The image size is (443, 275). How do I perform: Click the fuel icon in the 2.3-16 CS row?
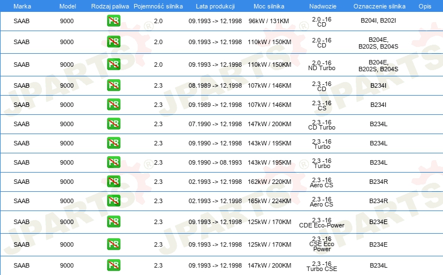point(113,105)
